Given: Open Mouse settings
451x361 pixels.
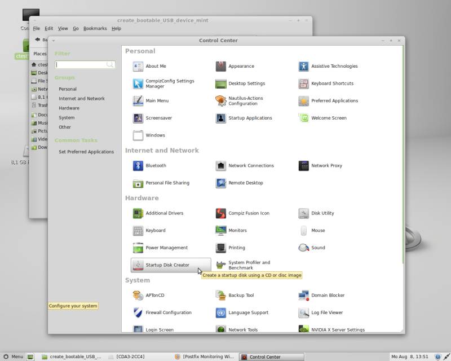Looking at the screenshot, I should (x=312, y=231).
